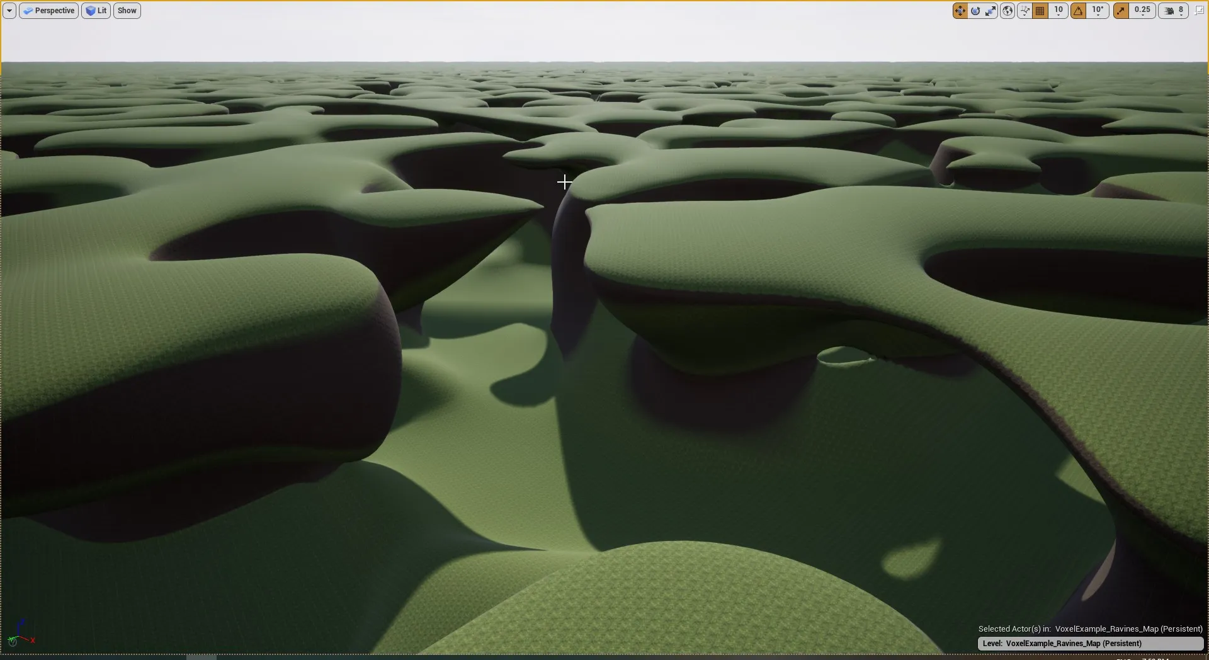Select the translate (move) gizmo tool

point(960,11)
